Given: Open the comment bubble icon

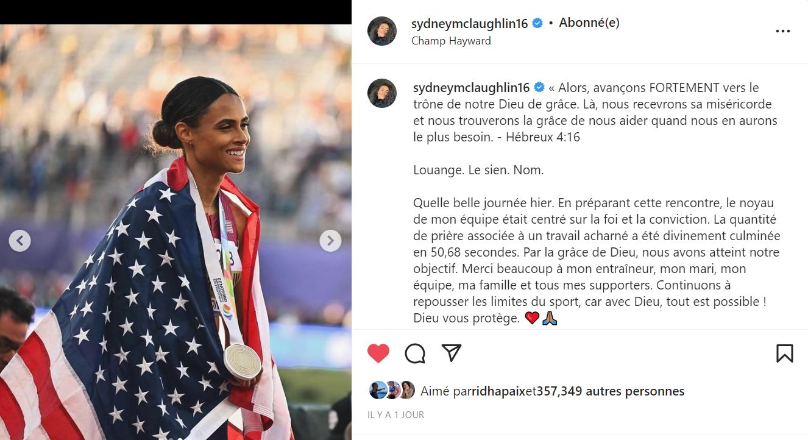Looking at the screenshot, I should [415, 353].
